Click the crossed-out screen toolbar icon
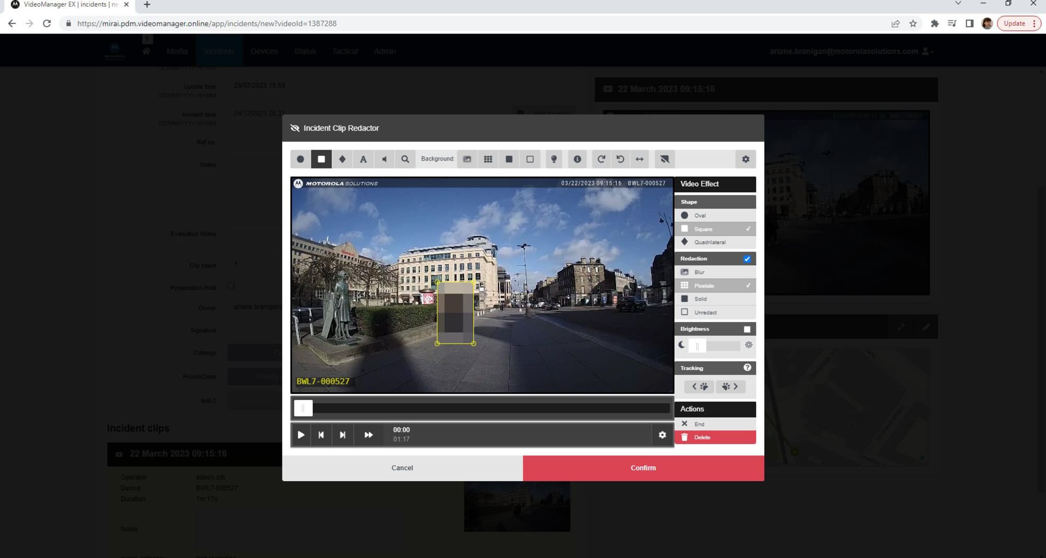1046x558 pixels. pyautogui.click(x=664, y=159)
